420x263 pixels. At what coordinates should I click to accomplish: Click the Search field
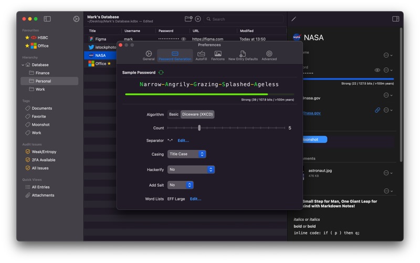(243, 19)
